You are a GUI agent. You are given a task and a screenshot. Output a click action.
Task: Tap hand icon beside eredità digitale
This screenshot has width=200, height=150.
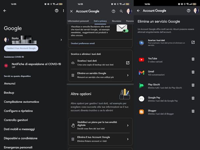(x=73, y=125)
